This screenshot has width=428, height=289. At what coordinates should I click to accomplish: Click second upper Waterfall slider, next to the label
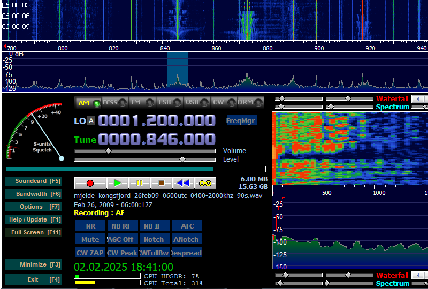pyautogui.click(x=348, y=98)
